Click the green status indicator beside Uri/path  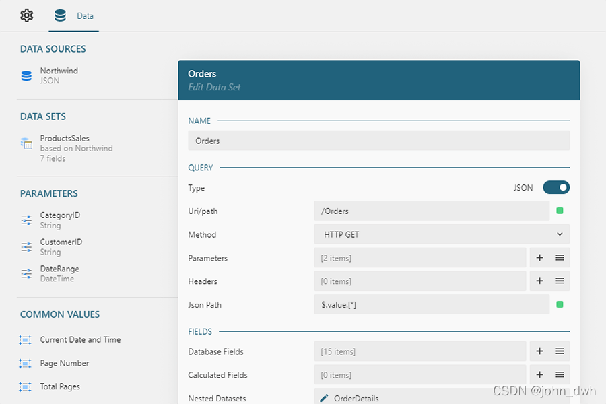coord(560,211)
